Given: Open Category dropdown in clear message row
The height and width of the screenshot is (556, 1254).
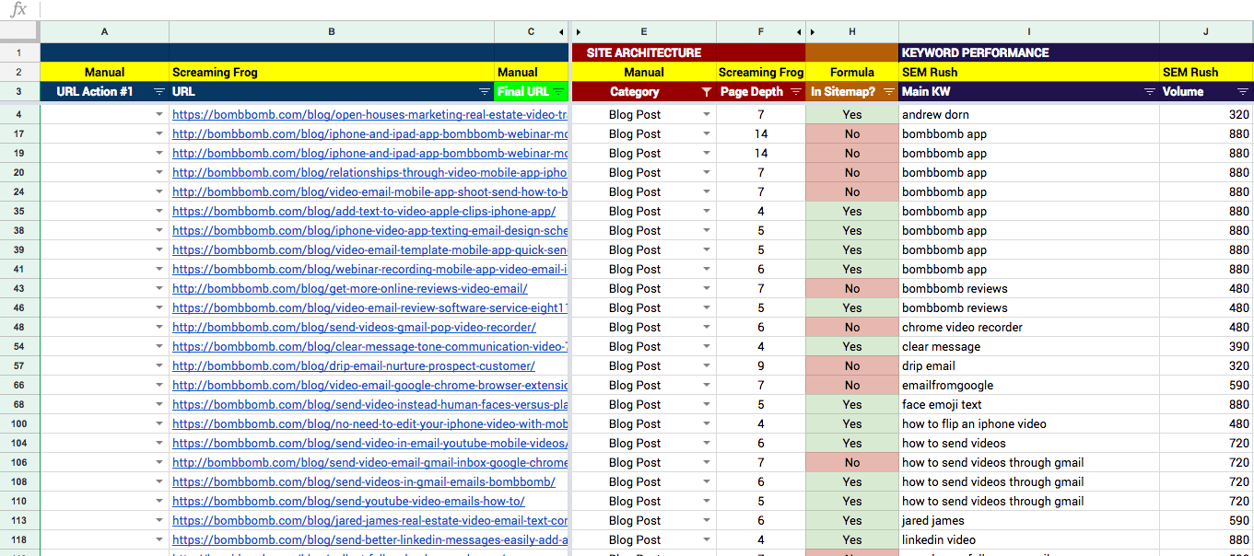Looking at the screenshot, I should click(707, 347).
